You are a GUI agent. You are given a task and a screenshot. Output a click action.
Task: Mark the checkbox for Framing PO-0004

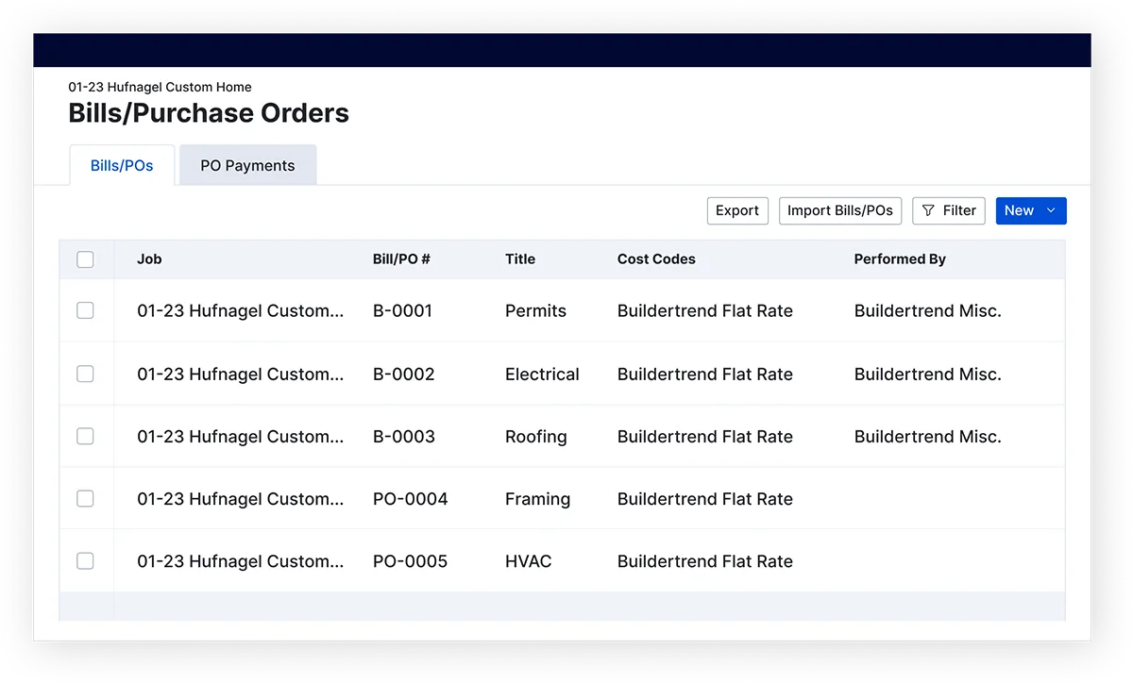tap(85, 499)
